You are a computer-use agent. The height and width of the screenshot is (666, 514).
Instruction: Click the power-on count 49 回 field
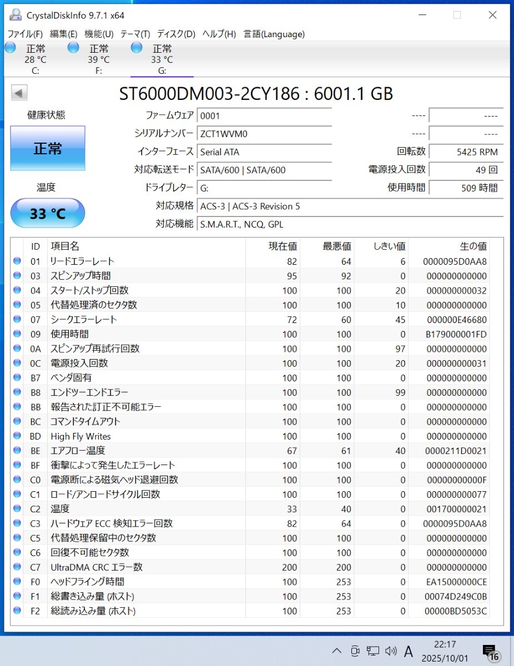[x=466, y=170]
